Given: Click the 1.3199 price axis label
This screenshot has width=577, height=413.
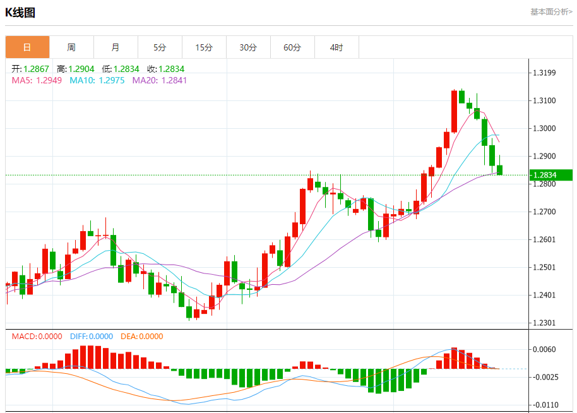Looking at the screenshot, I should [x=544, y=73].
